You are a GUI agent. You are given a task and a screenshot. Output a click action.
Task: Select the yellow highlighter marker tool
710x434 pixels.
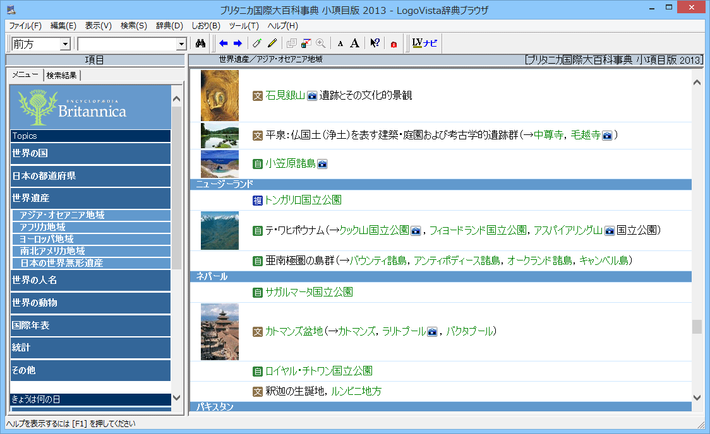(x=272, y=44)
